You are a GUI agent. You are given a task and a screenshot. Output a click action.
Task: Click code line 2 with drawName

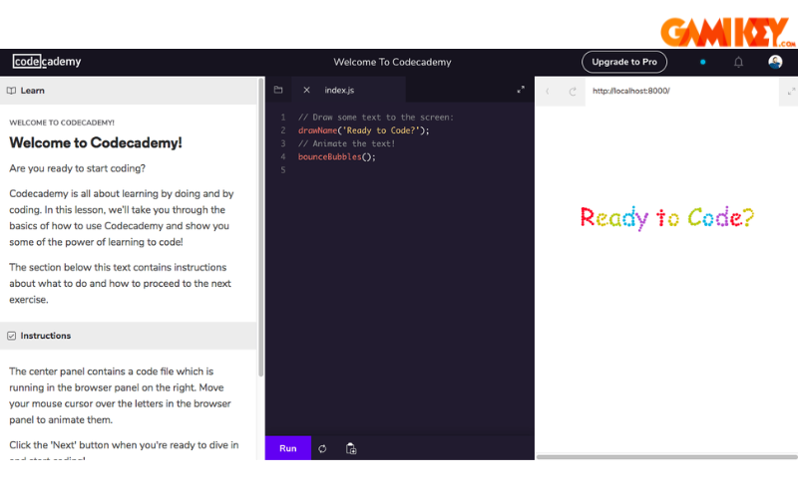coord(363,130)
